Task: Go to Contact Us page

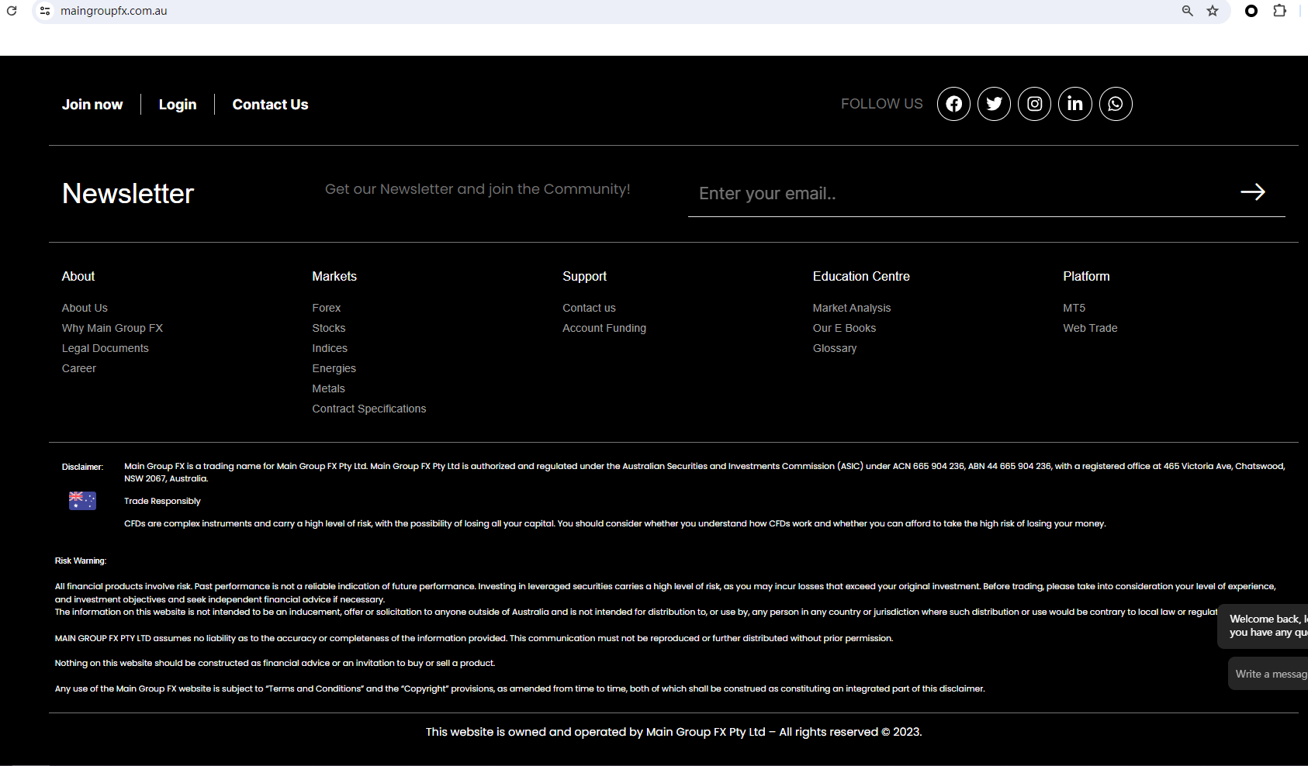Action: [270, 105]
